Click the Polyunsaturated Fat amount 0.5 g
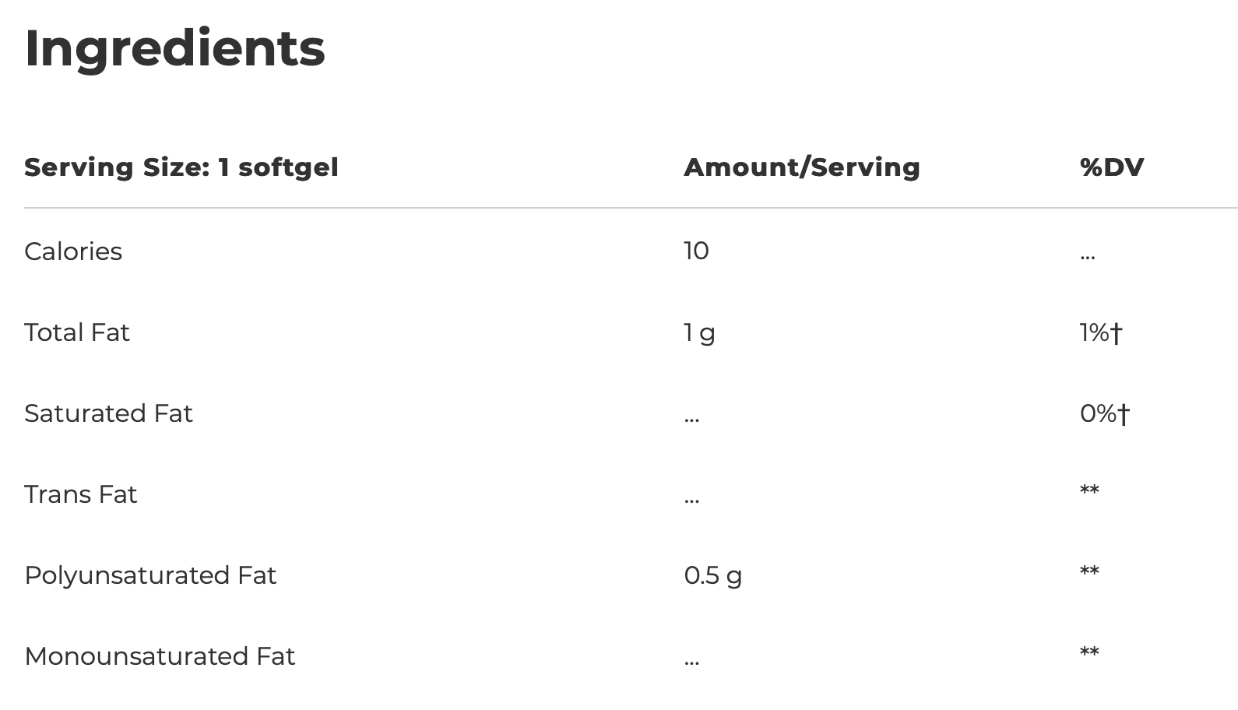Screen dimensions: 1238x710 pyautogui.click(x=712, y=576)
